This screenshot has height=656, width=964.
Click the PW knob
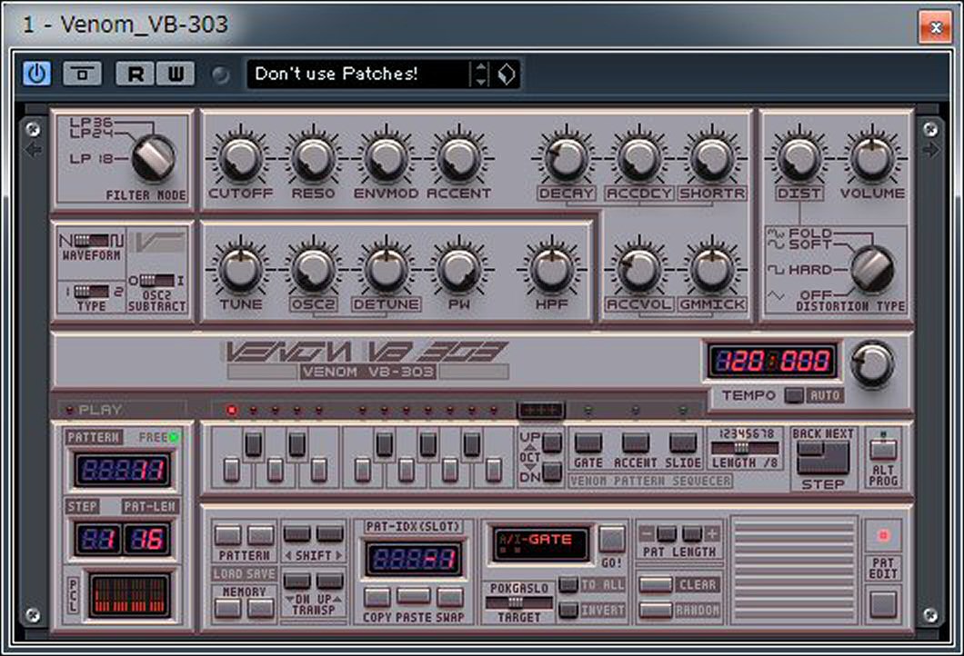pos(458,269)
